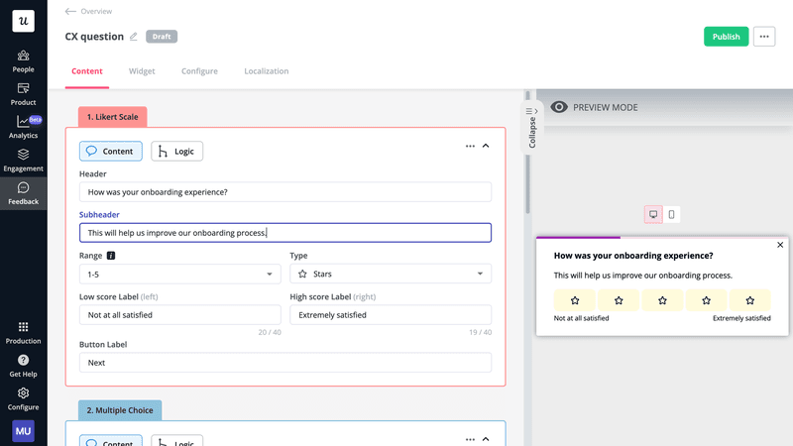The width and height of the screenshot is (793, 446).
Task: Open the Analytics section in sidebar
Action: pos(23,128)
